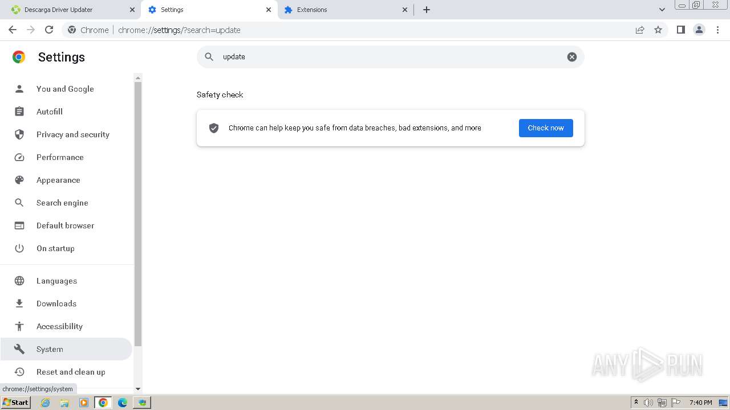Click the Safety check shield icon

pos(214,128)
